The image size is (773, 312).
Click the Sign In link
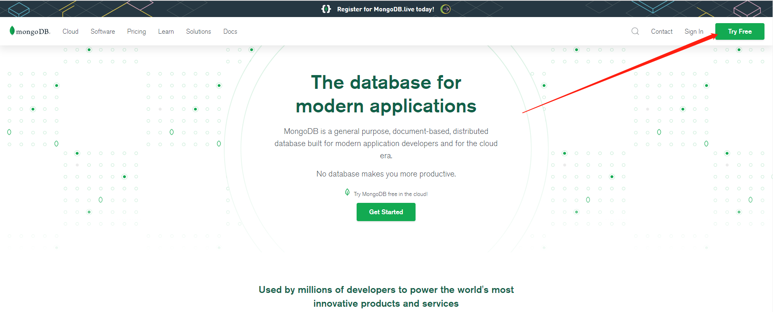coord(694,31)
